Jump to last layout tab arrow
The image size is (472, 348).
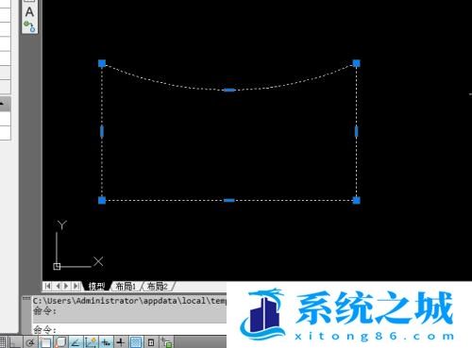[x=76, y=286]
